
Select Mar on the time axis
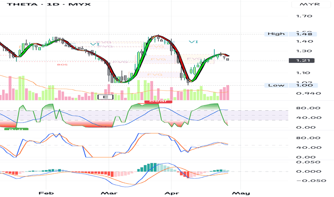pyautogui.click(x=109, y=193)
